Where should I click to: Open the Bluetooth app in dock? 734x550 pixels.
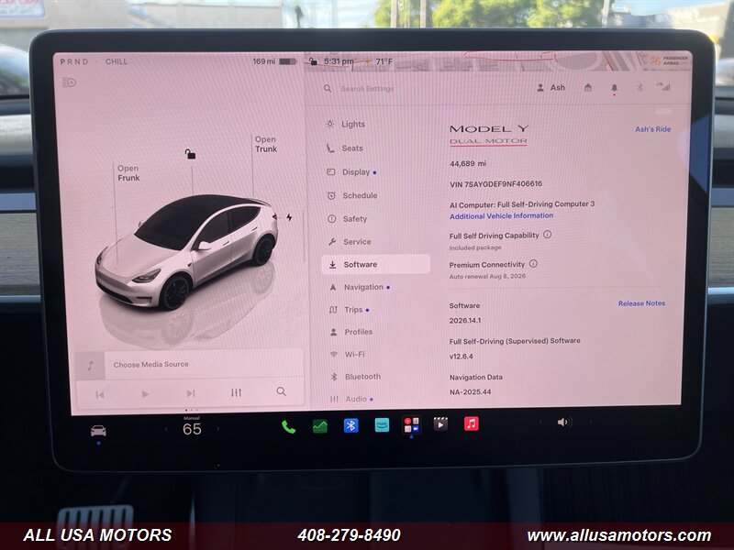tap(350, 425)
